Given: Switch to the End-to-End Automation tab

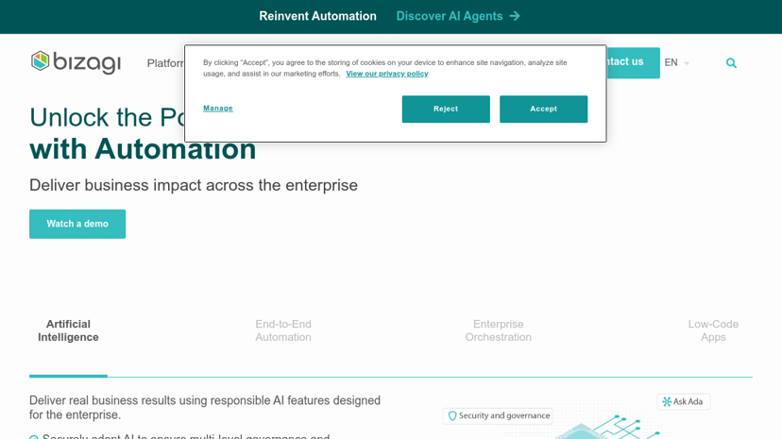Looking at the screenshot, I should pyautogui.click(x=283, y=330).
